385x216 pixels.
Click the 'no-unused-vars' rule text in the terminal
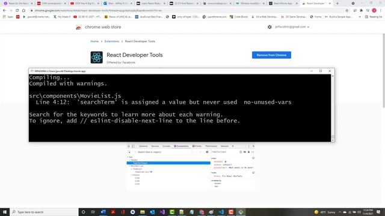[x=268, y=102]
